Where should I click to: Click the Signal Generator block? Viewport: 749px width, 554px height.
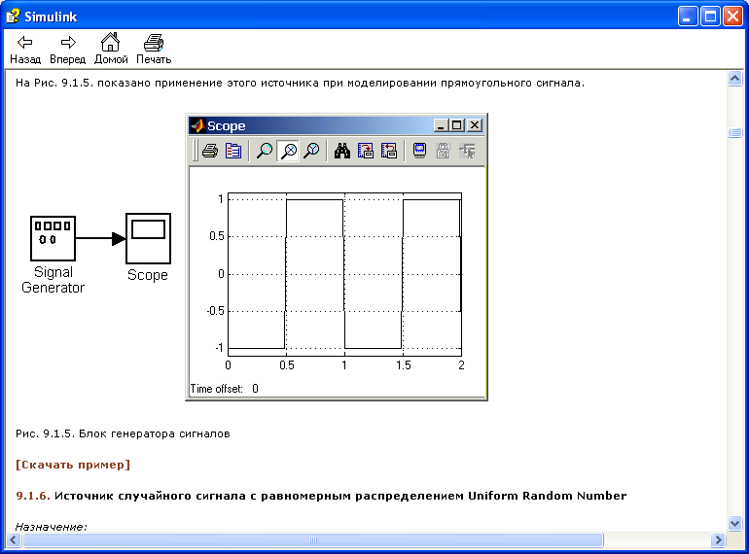pyautogui.click(x=53, y=238)
